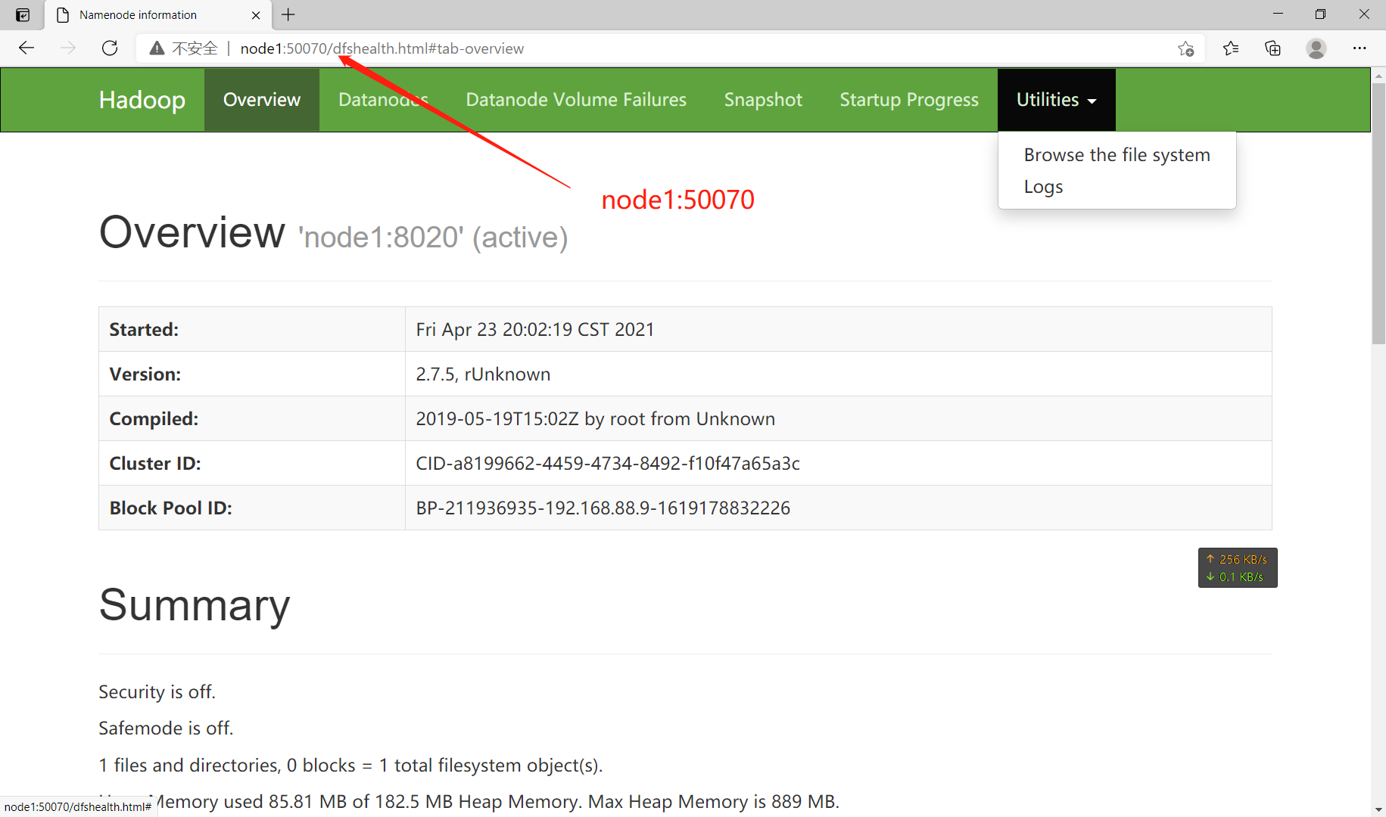Click the network speed overlay widget
1386x817 pixels.
click(x=1238, y=567)
